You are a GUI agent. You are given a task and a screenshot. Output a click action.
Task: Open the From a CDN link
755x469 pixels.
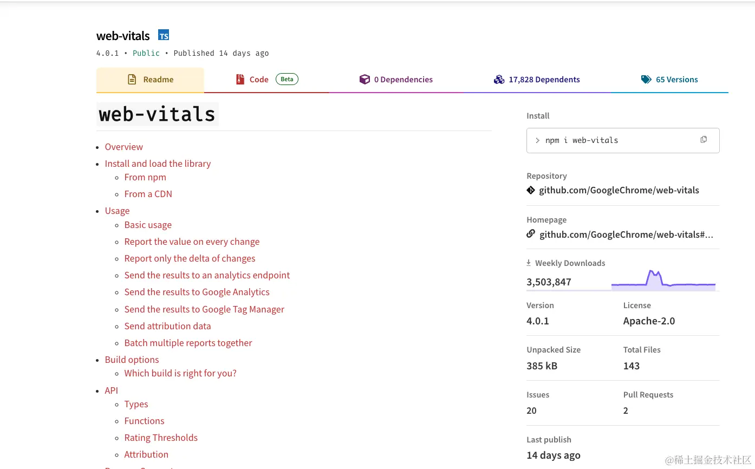[148, 194]
